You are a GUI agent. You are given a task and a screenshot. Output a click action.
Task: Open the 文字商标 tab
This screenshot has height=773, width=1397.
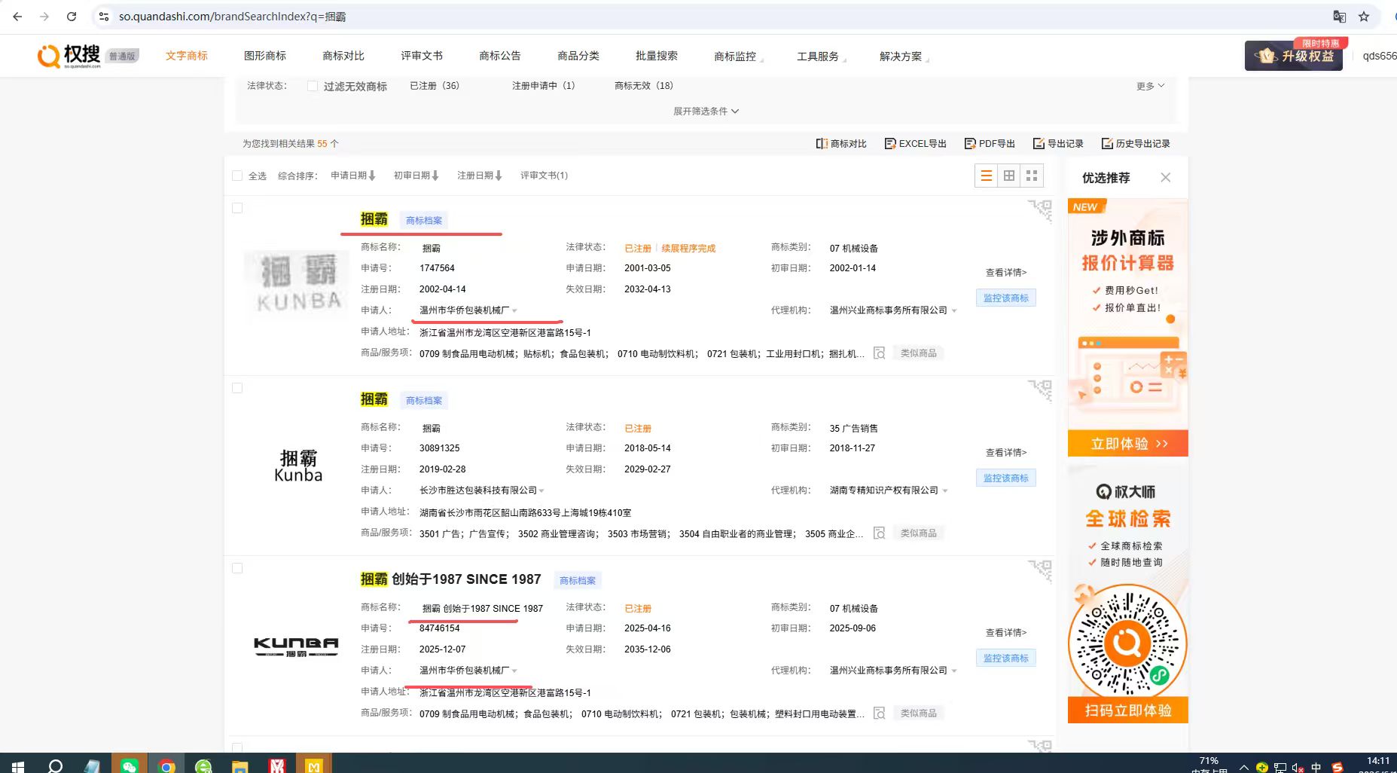tap(187, 56)
